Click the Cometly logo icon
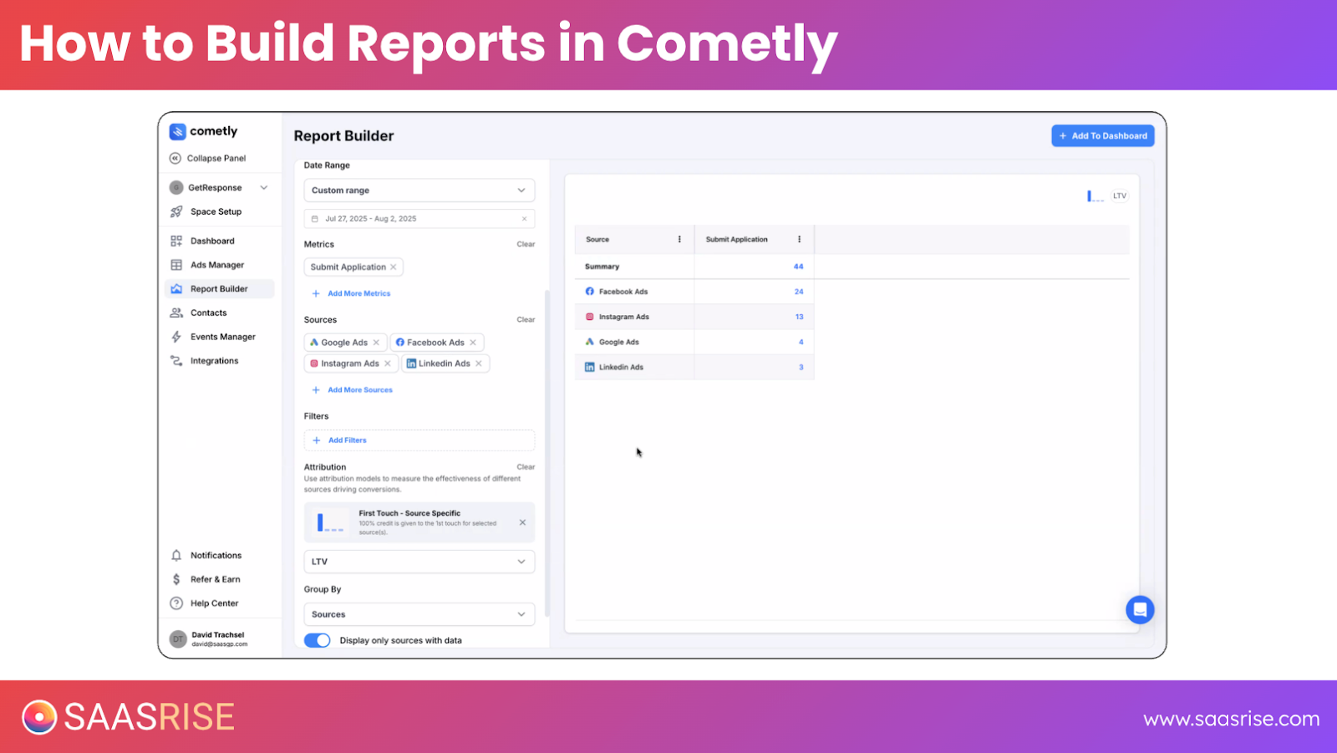1337x753 pixels. coord(177,131)
